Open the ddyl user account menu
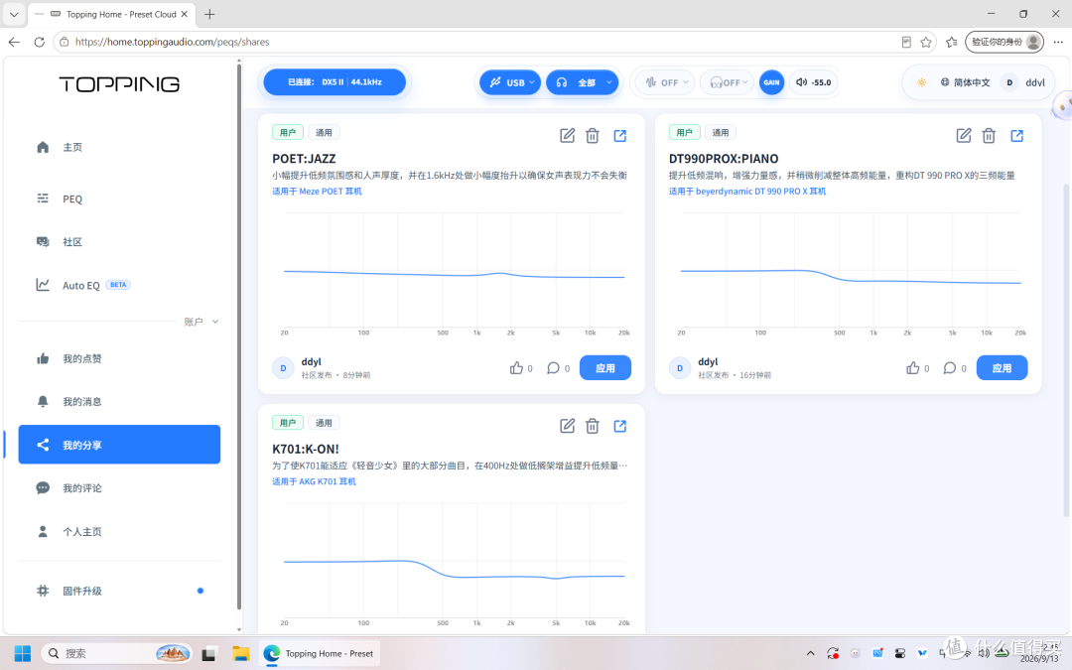Screen dimensions: 1072x670 [1023, 82]
